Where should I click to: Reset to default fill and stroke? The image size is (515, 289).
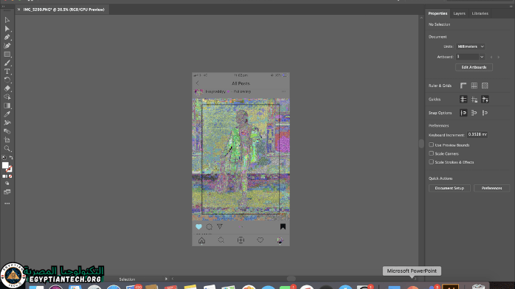(x=4, y=158)
